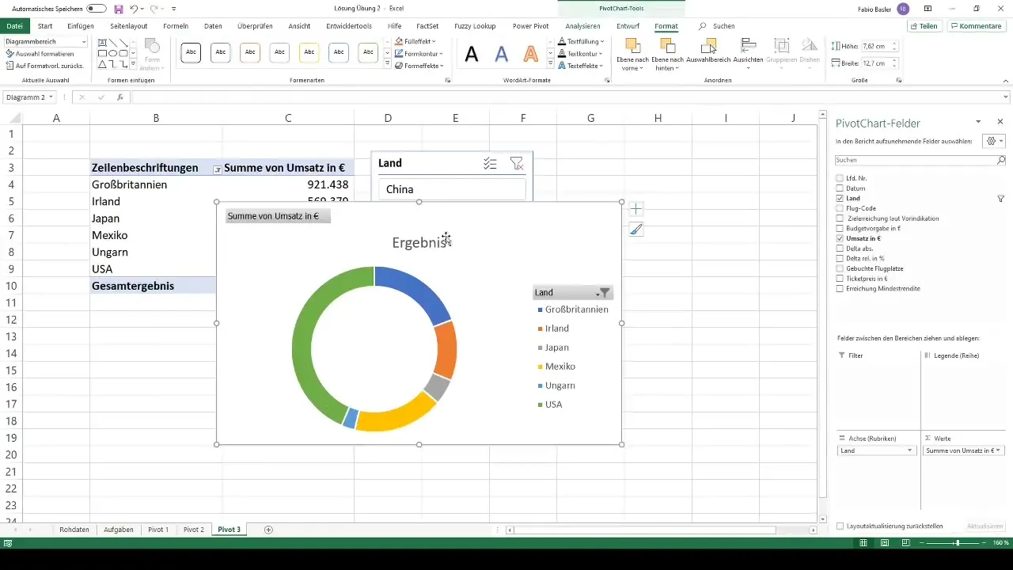Click the Teilen button

tap(924, 26)
